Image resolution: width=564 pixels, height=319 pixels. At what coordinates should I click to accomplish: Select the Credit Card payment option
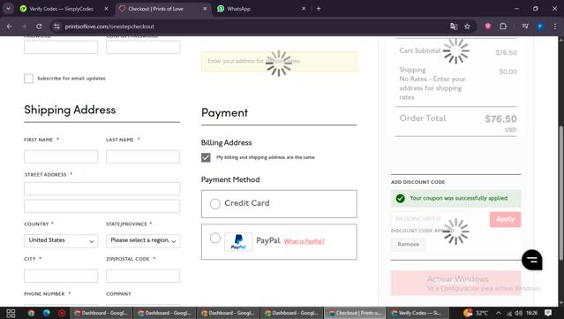215,204
